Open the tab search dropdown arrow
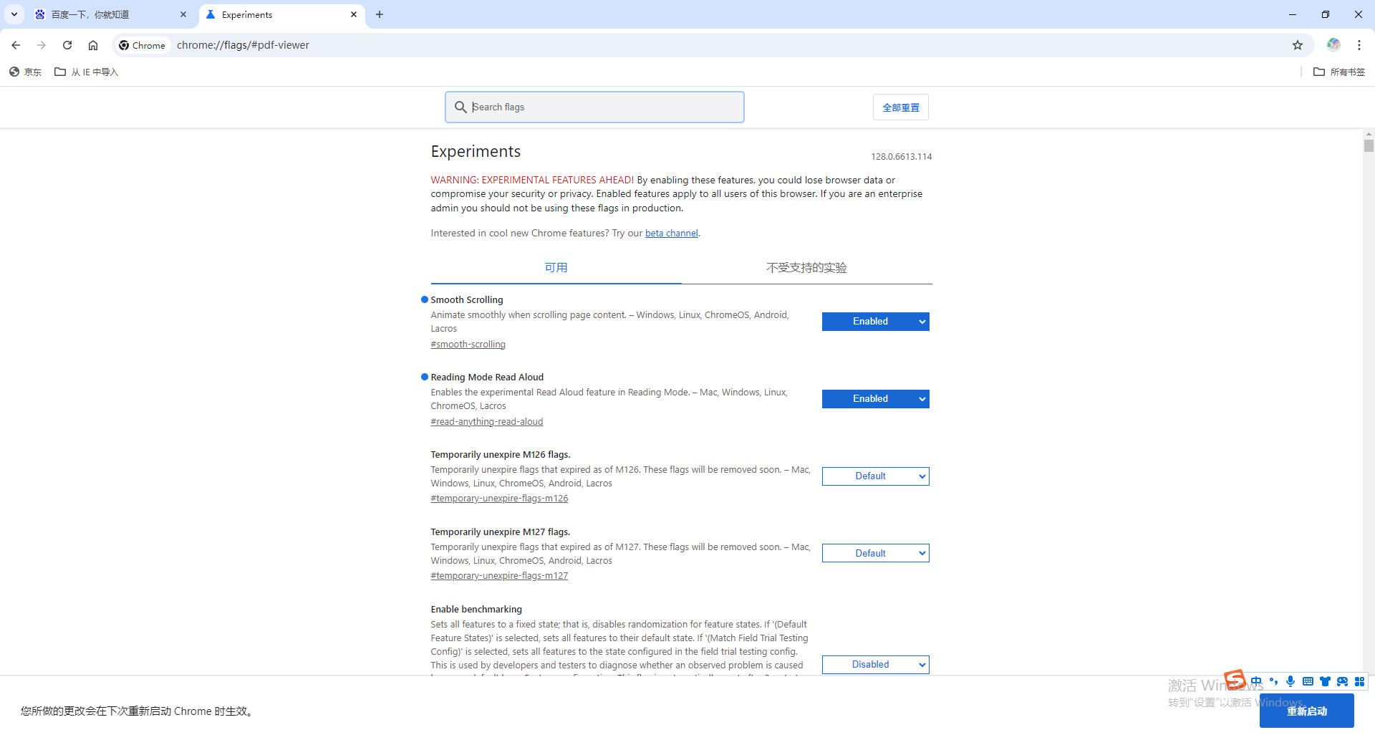The height and width of the screenshot is (745, 1375). click(x=14, y=14)
